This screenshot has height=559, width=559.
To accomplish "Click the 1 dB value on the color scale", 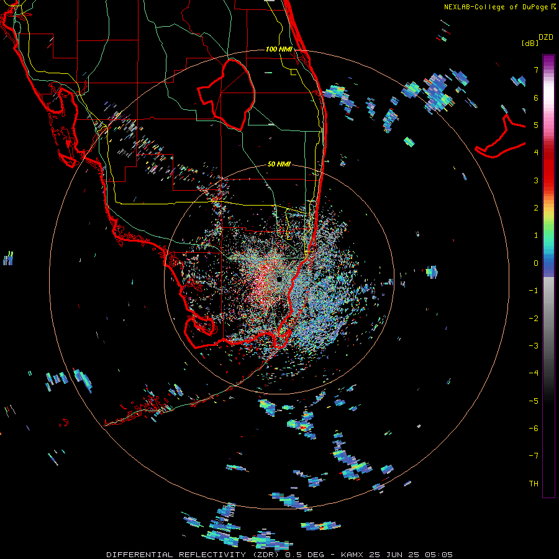I will [536, 235].
